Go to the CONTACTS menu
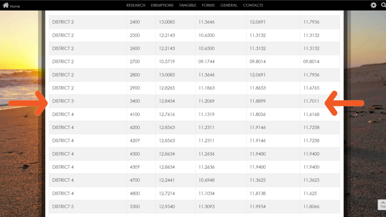The height and width of the screenshot is (217, 386). point(253,5)
